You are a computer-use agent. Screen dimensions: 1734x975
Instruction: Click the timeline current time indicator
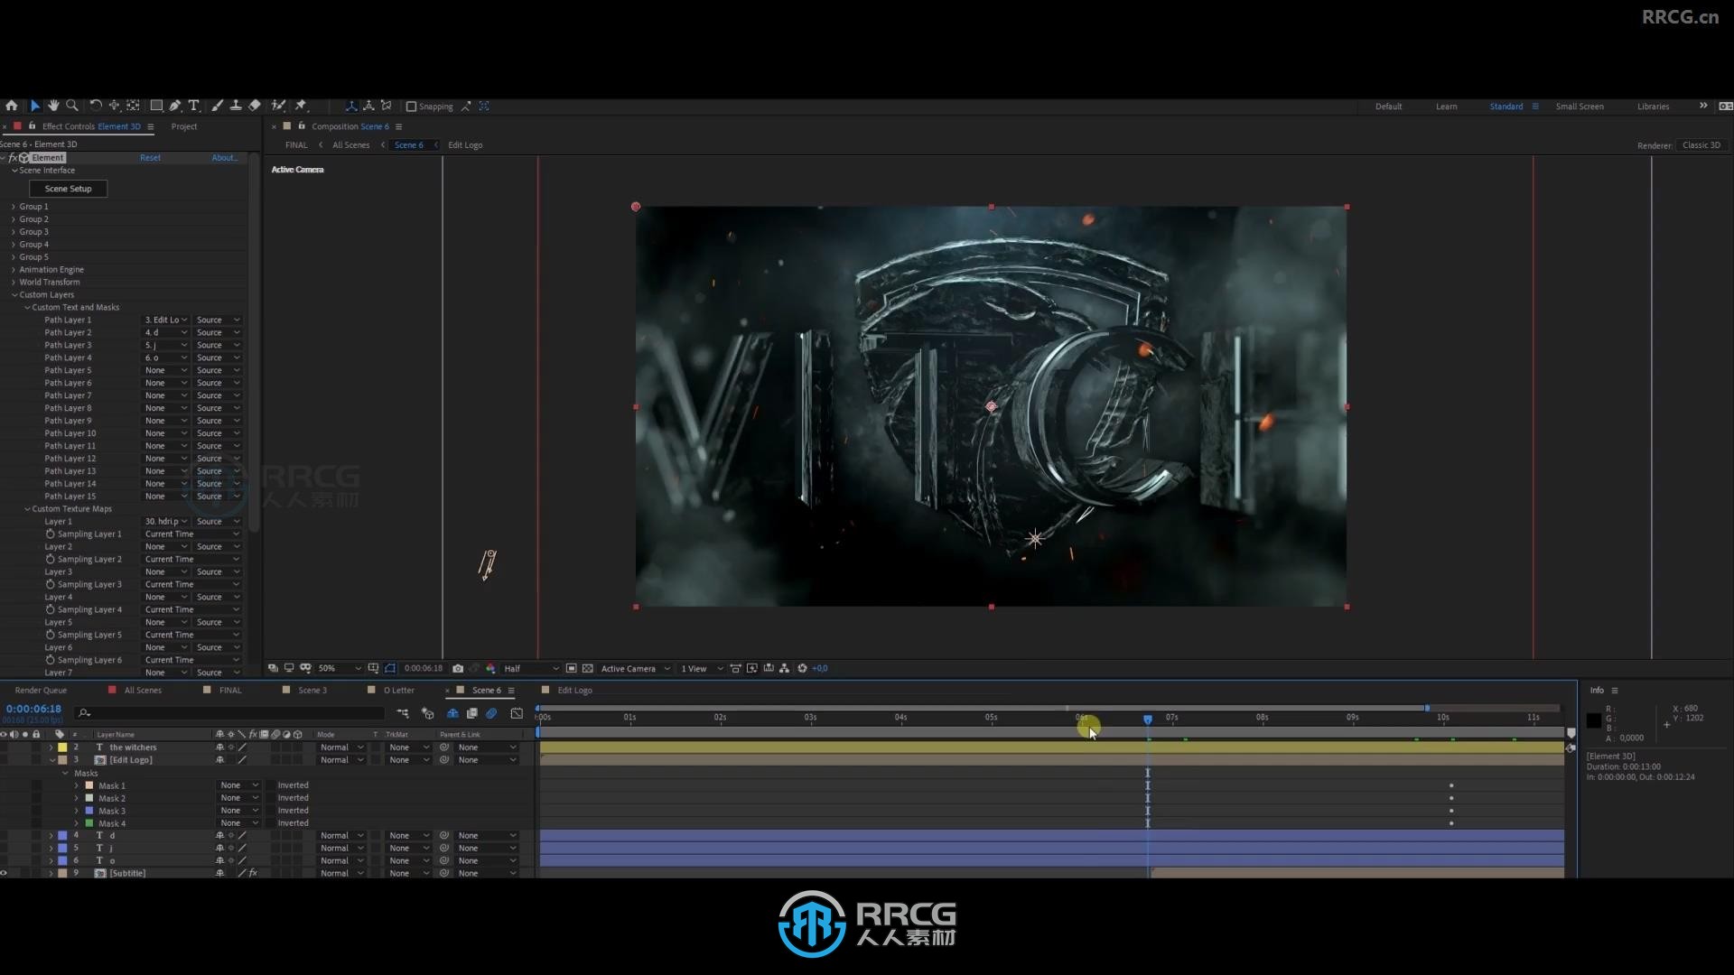(1148, 720)
